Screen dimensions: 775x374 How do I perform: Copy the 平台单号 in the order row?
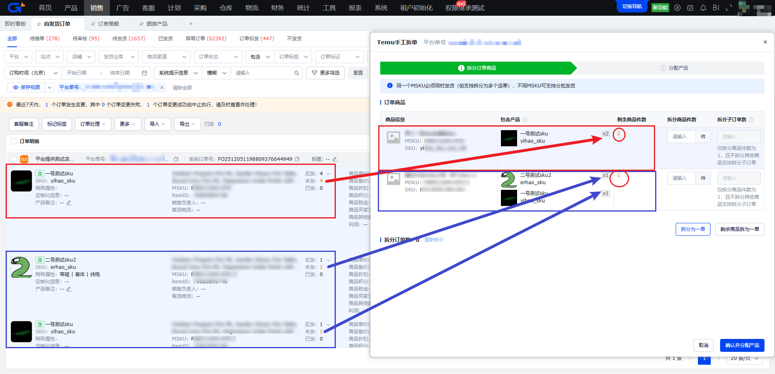176,159
